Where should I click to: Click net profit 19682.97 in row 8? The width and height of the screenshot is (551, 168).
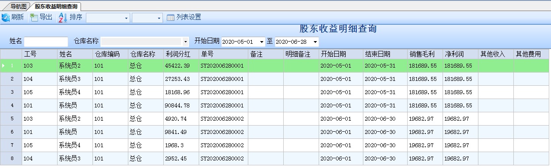click(x=457, y=158)
